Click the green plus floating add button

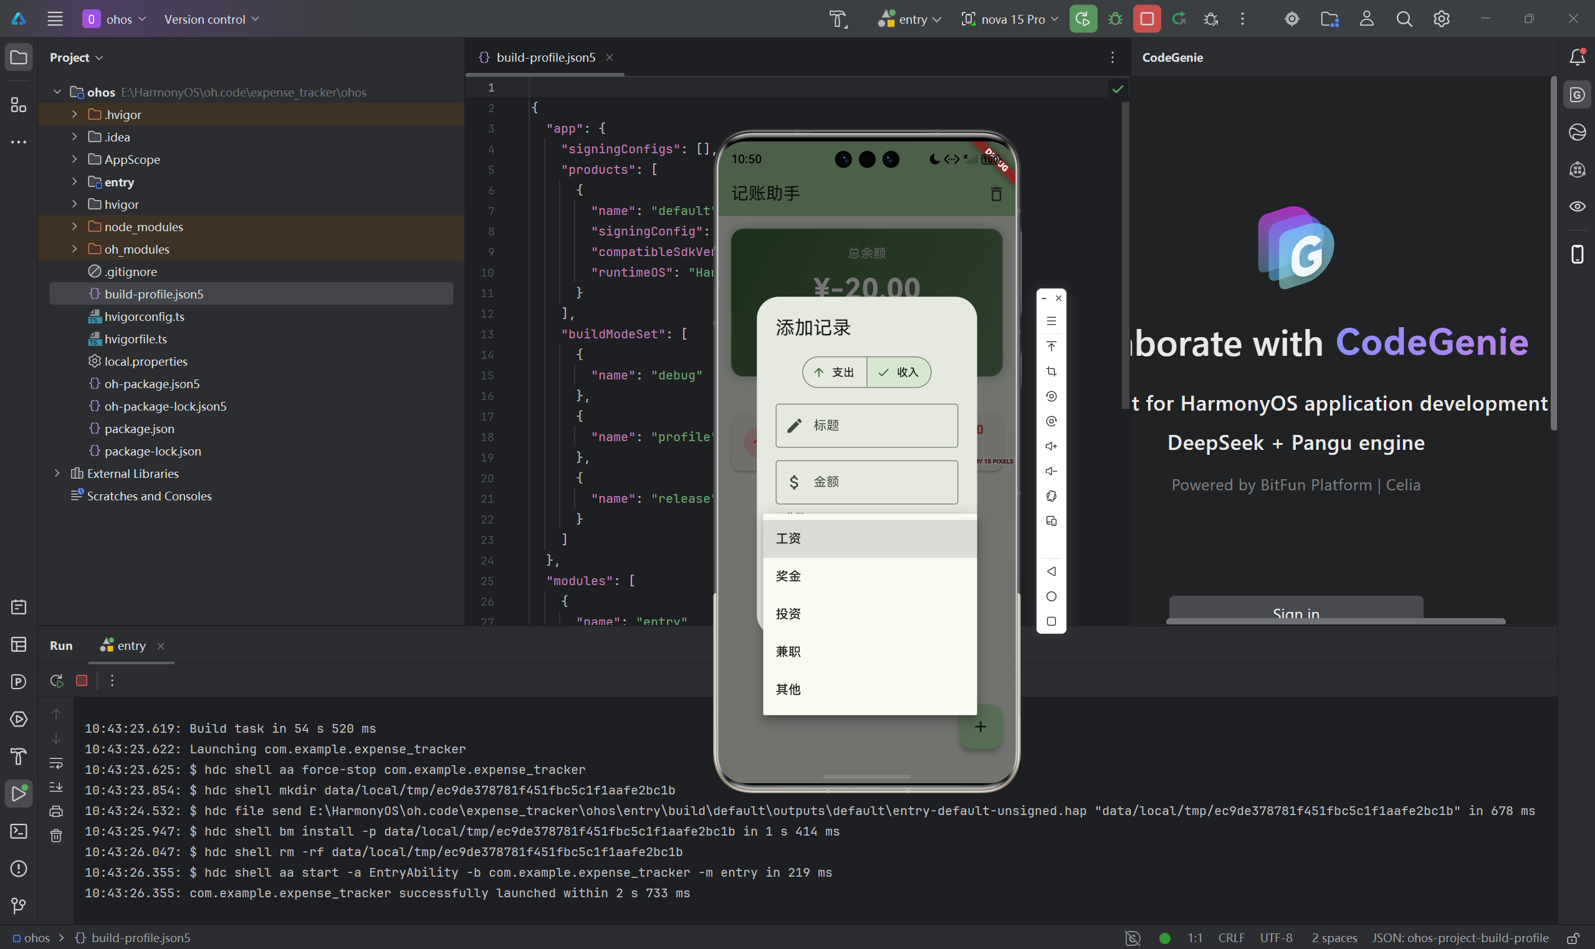[980, 727]
